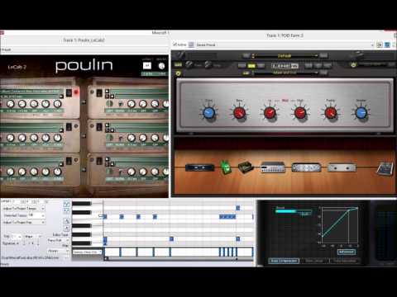The height and width of the screenshot is (297, 397).
Task: Click the load arrow icon in top-left LeCab slot
Action: click(61, 97)
